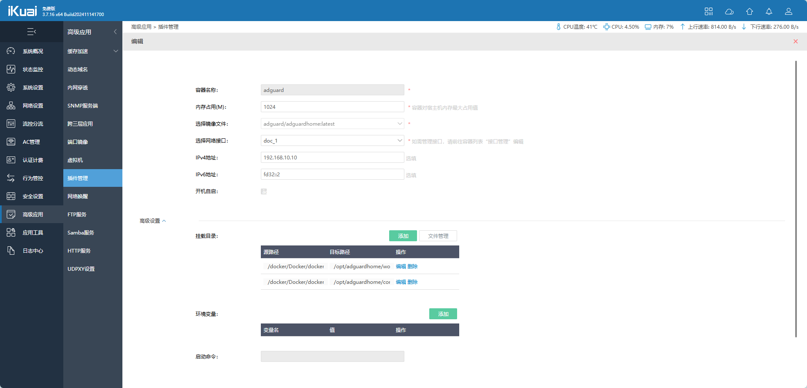
Task: Click the 系统设置 gear icon
Action: [11, 87]
